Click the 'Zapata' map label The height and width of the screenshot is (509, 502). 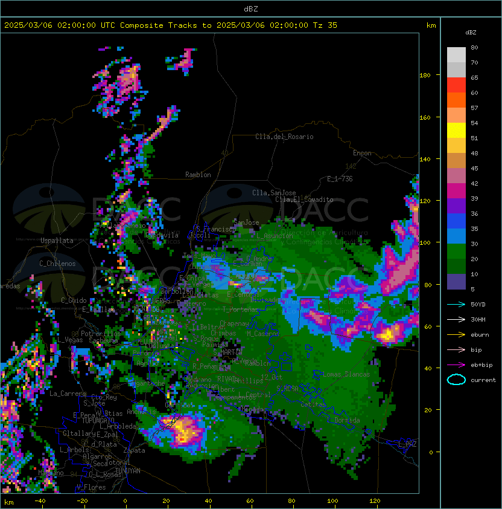point(134,450)
